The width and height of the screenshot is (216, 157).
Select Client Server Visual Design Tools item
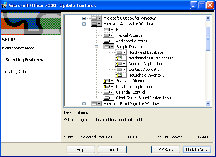[144, 98]
